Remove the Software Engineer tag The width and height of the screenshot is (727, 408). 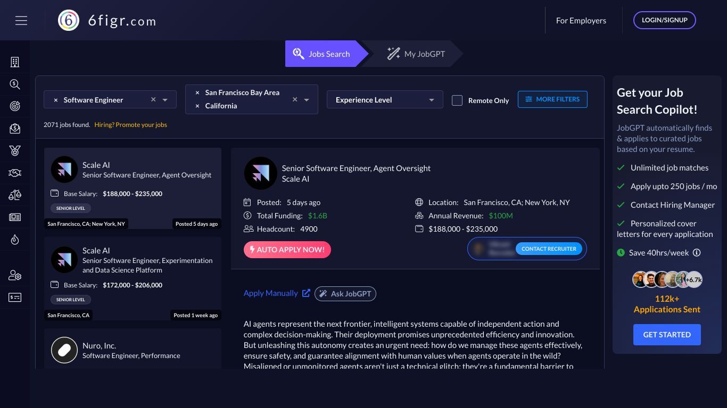[55, 100]
